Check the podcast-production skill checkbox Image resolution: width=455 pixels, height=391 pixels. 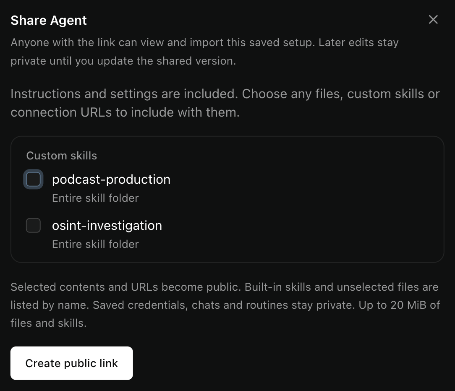point(34,179)
